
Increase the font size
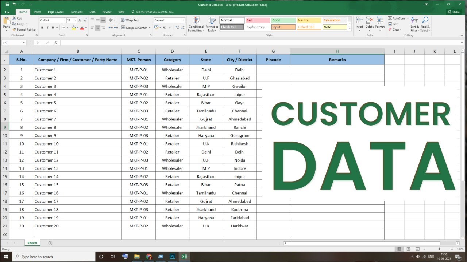click(81, 20)
